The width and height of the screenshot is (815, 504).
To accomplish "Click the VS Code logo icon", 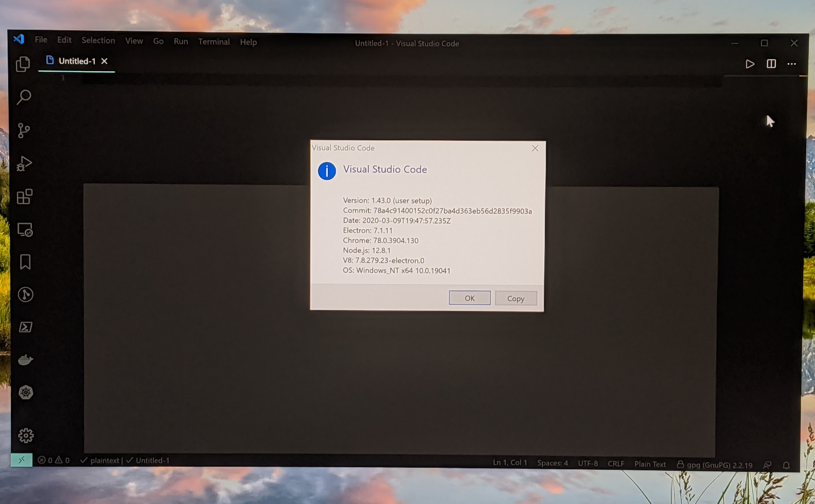I will coord(19,39).
